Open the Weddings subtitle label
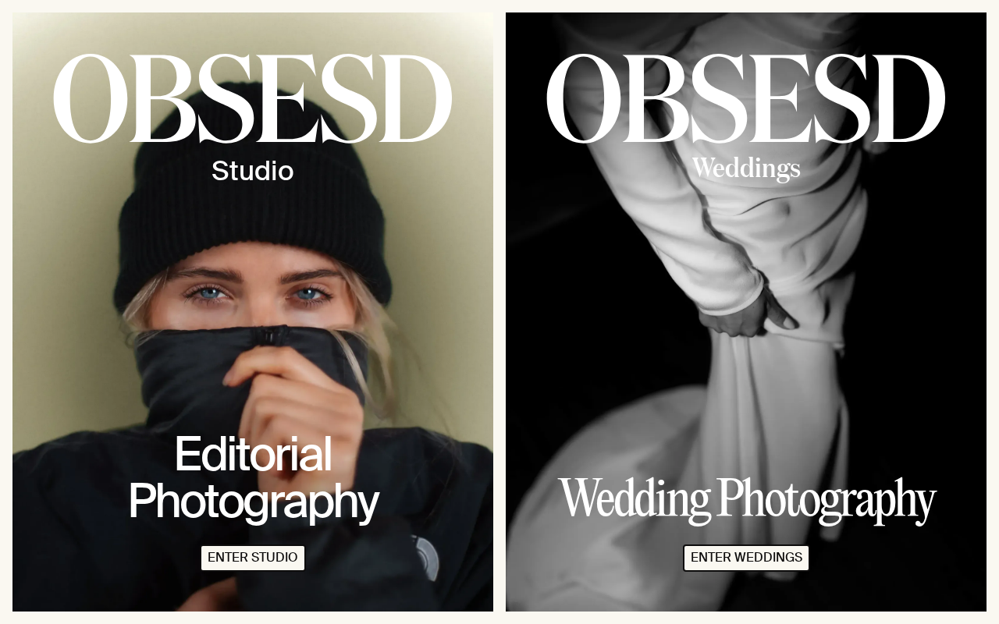 tap(746, 168)
